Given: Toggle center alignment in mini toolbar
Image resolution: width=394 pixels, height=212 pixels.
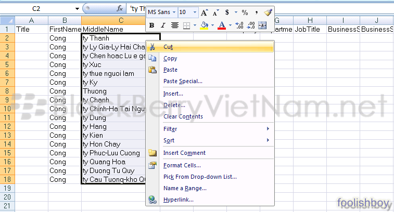Looking at the screenshot, I should [x=174, y=25].
